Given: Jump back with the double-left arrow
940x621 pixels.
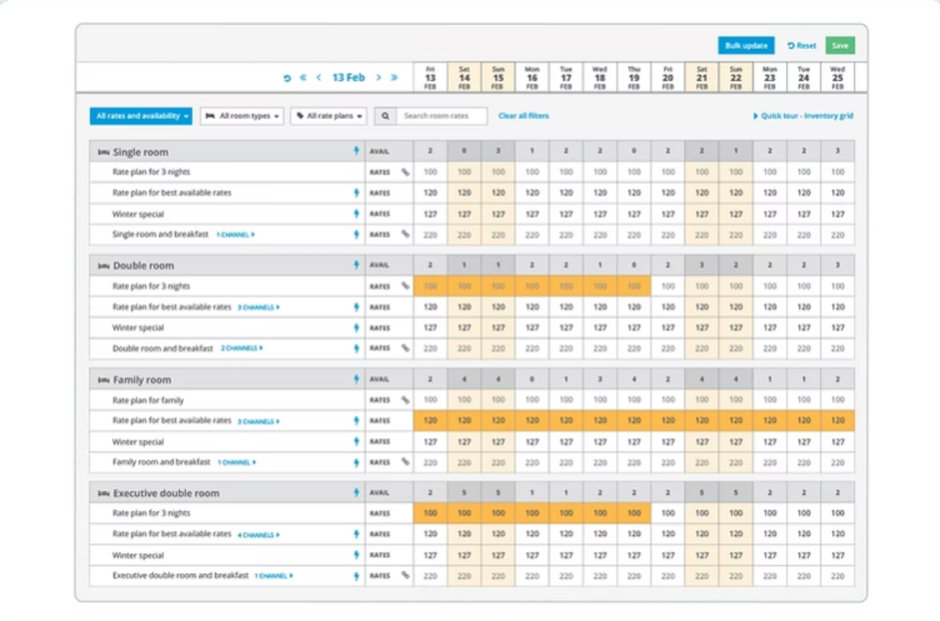Looking at the screenshot, I should tap(304, 78).
